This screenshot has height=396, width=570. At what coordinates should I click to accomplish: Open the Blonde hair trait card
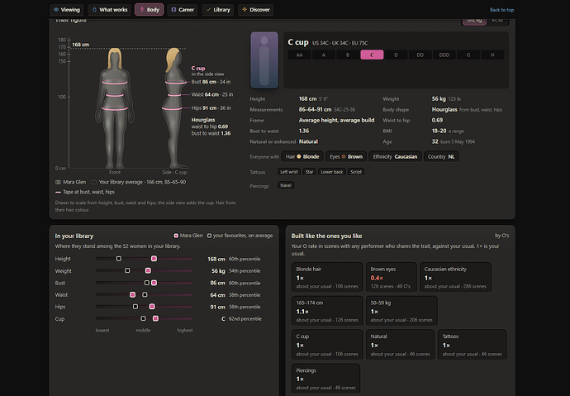click(x=327, y=277)
